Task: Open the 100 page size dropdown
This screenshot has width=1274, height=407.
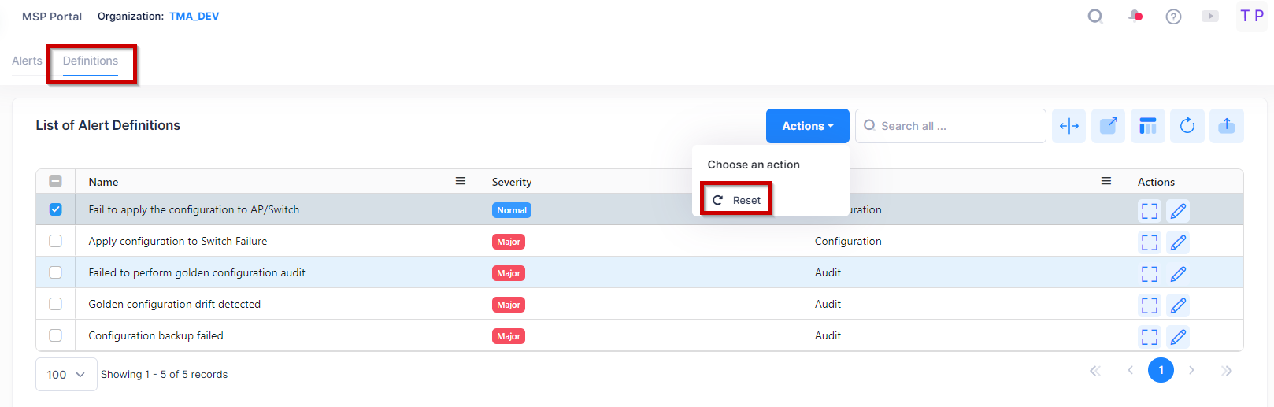Action: pyautogui.click(x=66, y=375)
